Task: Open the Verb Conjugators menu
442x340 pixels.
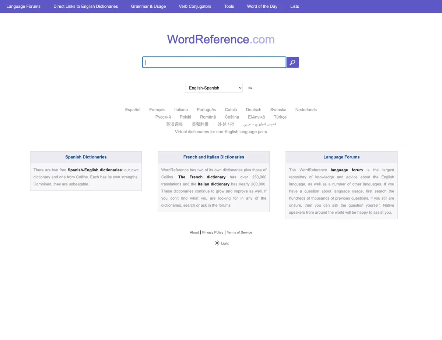Action: (195, 6)
